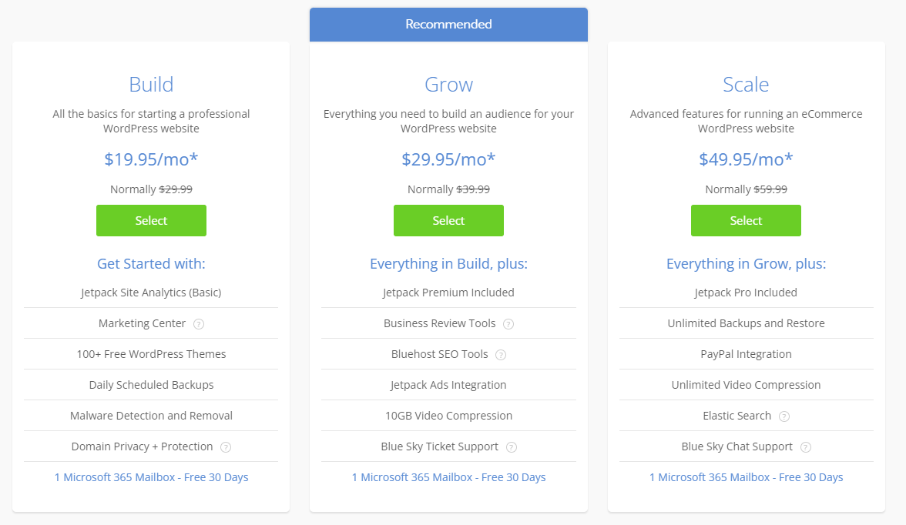Click 'PayPal Integration' feature
The image size is (906, 525).
tap(746, 354)
